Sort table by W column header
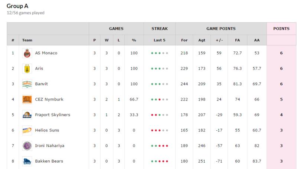This screenshot has height=169, width=297. (x=107, y=40)
